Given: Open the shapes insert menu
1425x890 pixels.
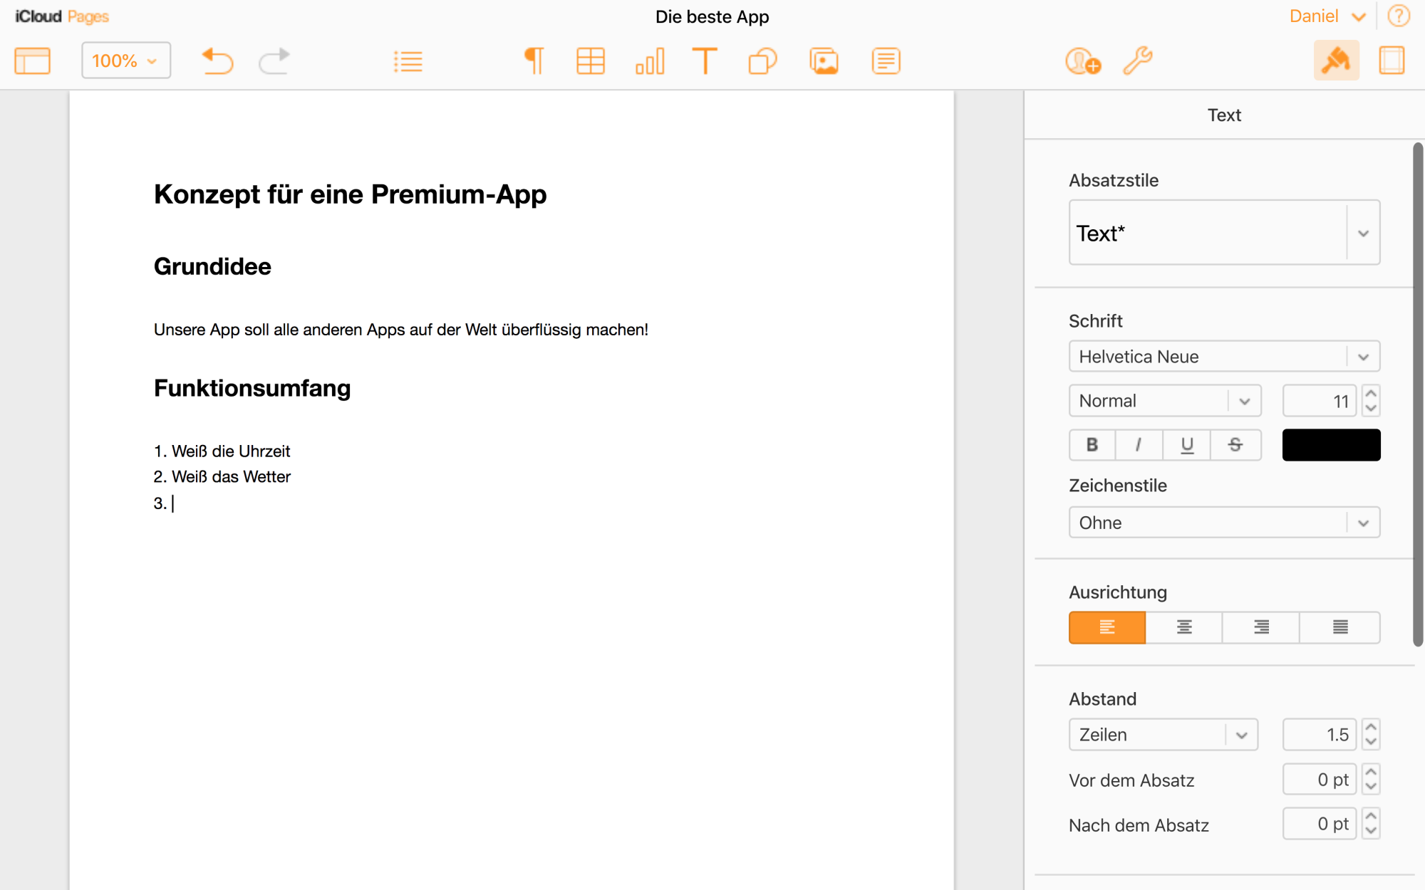Looking at the screenshot, I should (762, 61).
